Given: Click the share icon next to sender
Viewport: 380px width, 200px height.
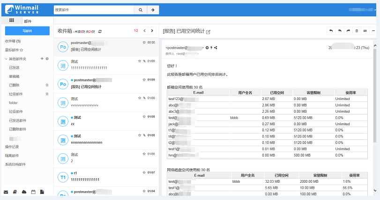Looking at the screenshot, I should (x=216, y=48).
